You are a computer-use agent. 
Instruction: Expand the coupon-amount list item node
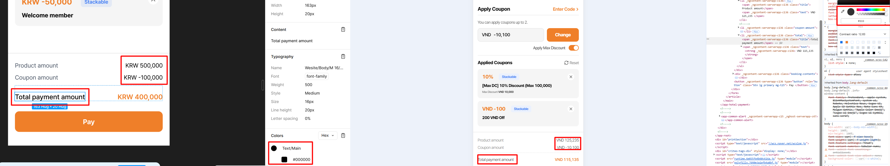pyautogui.click(x=739, y=28)
